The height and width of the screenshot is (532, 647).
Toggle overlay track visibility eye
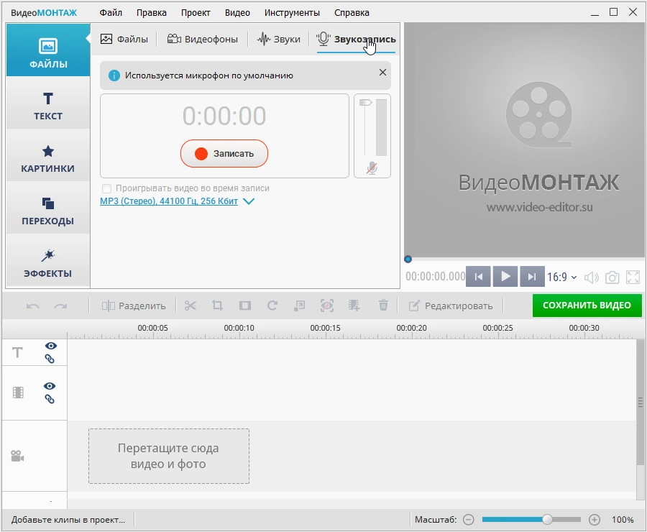[x=50, y=386]
